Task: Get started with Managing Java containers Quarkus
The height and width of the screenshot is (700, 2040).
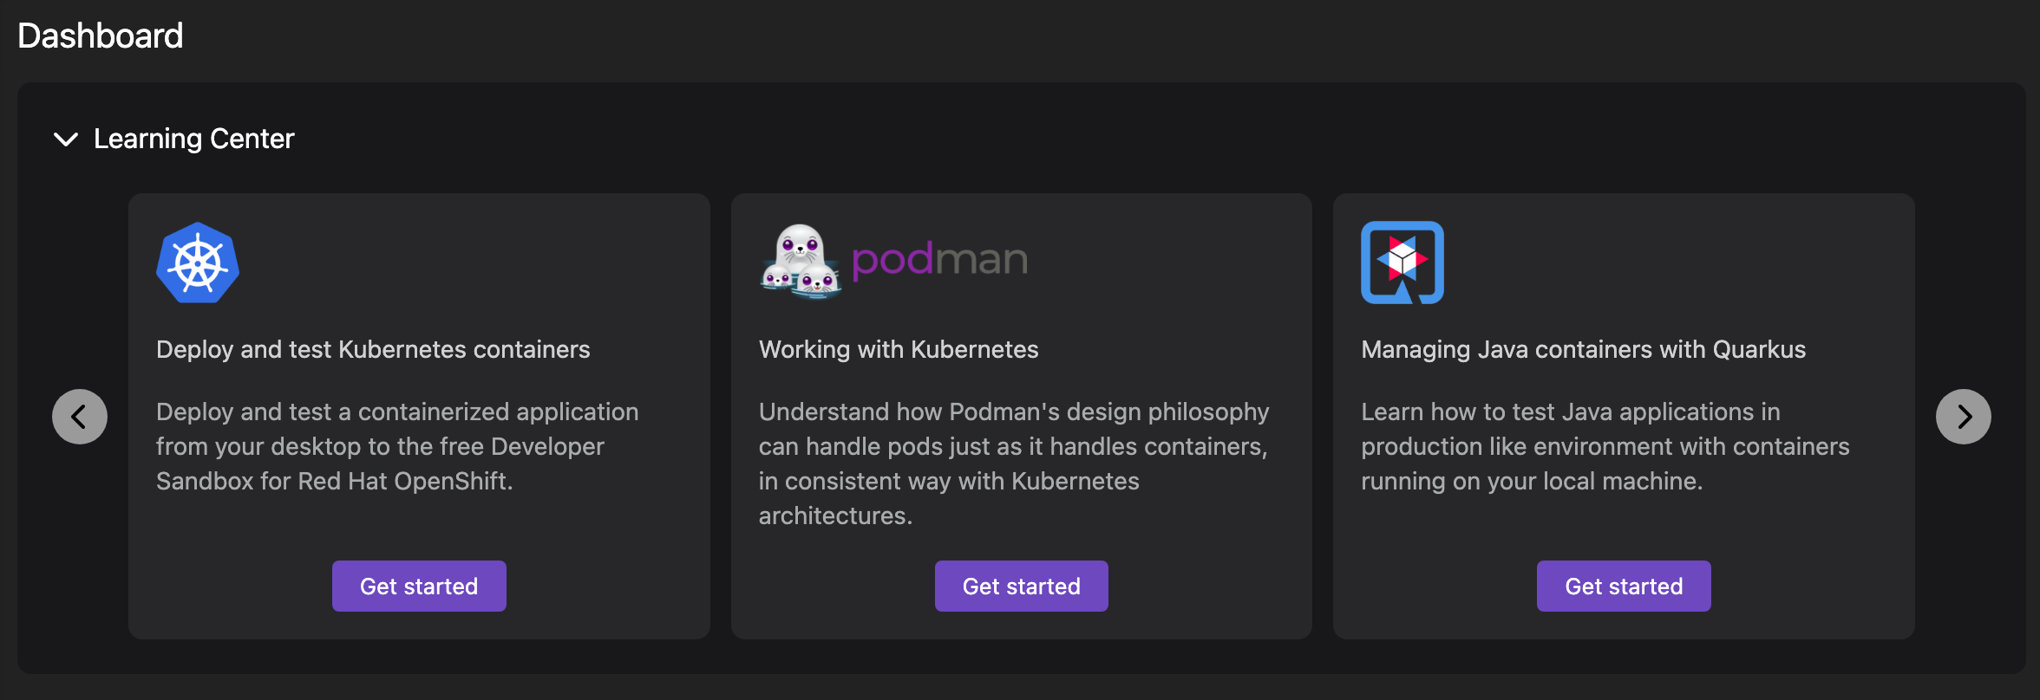Action: (1624, 587)
